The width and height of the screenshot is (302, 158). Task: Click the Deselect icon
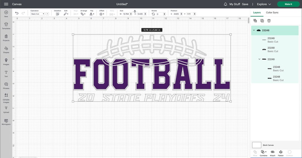point(57,14)
